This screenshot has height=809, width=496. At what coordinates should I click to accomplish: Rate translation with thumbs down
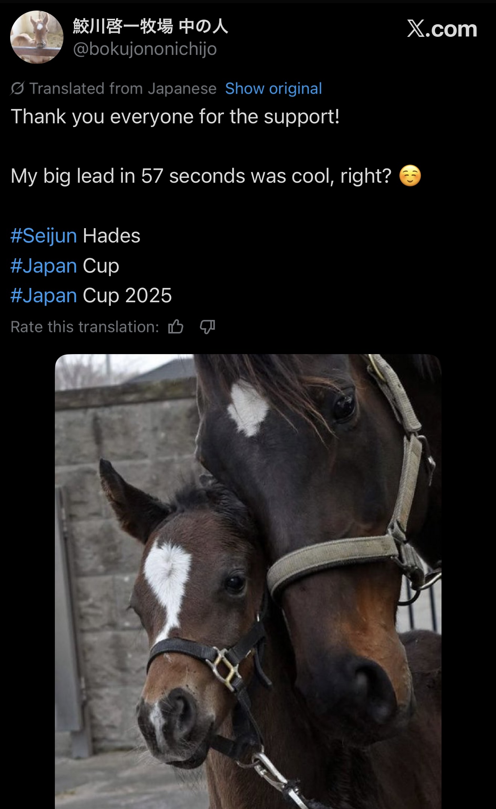click(x=207, y=327)
